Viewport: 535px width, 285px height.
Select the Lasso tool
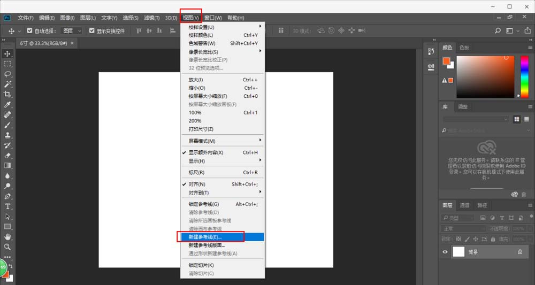pos(7,74)
